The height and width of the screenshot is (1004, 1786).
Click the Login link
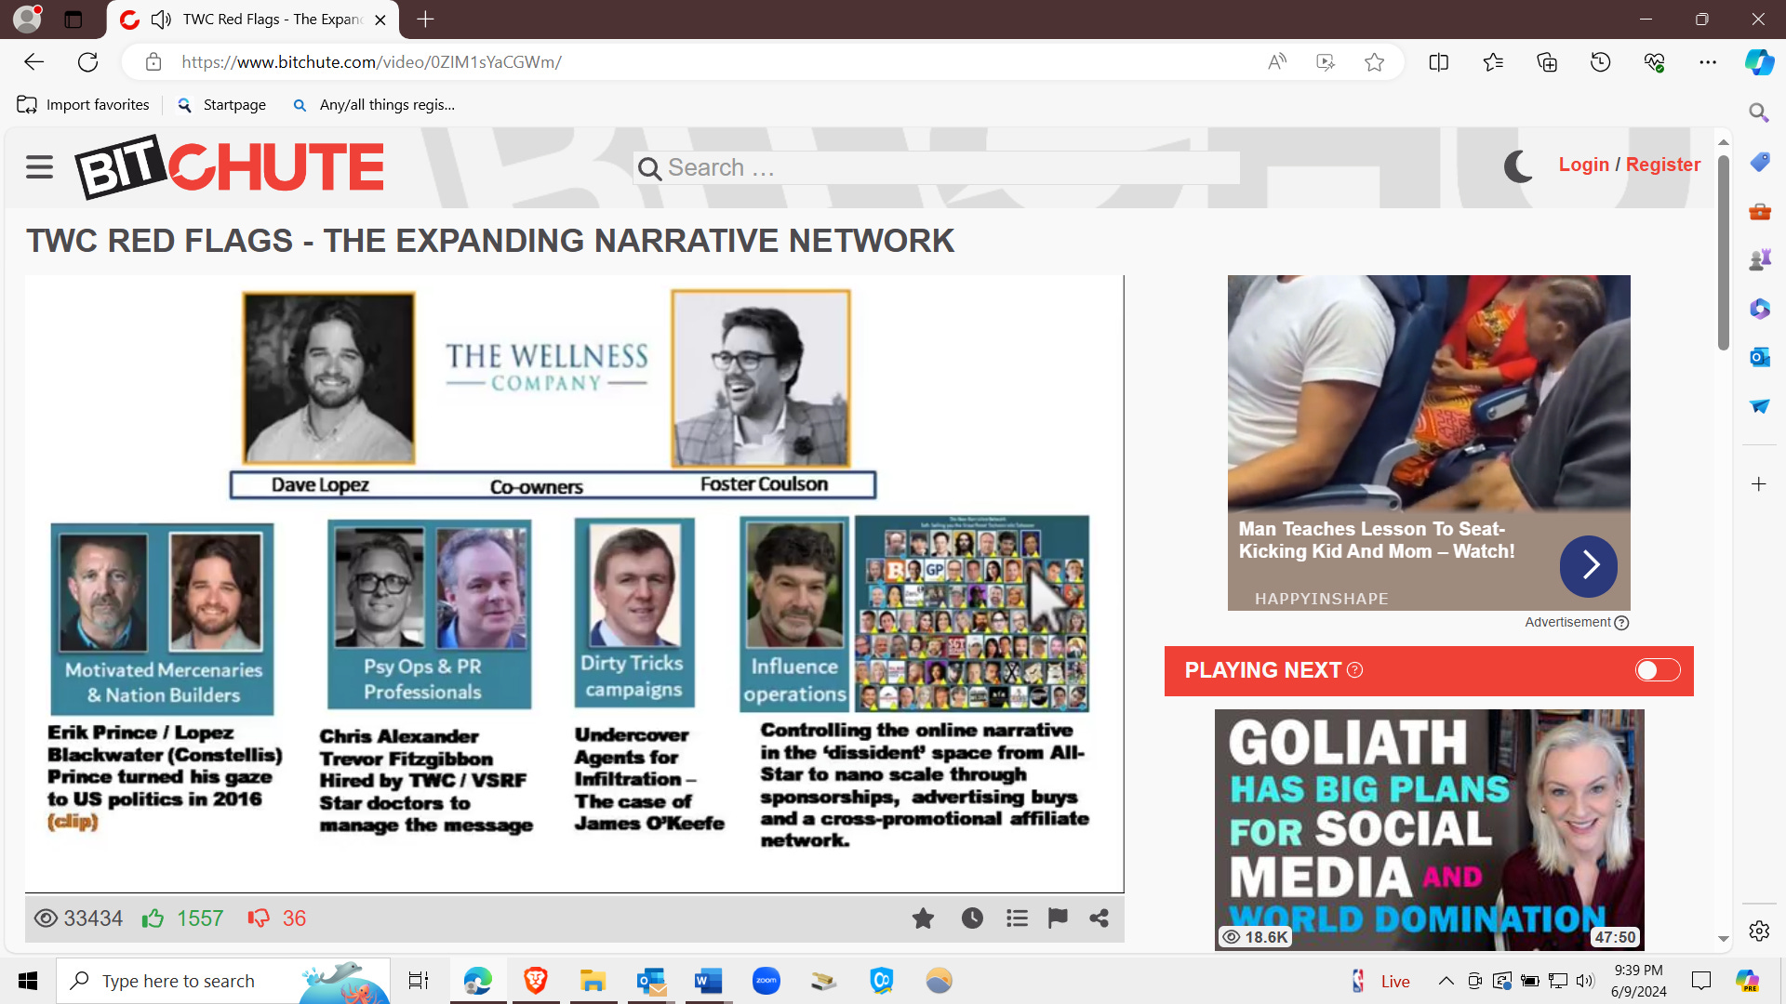(x=1583, y=165)
